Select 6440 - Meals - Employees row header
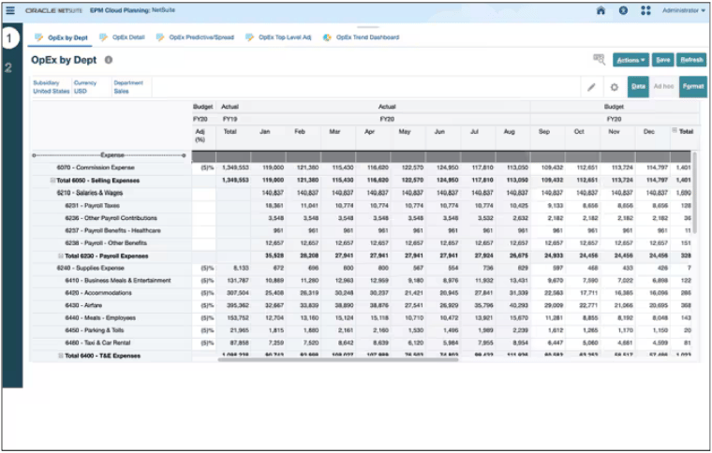Image resolution: width=712 pixels, height=453 pixels. pos(111,318)
